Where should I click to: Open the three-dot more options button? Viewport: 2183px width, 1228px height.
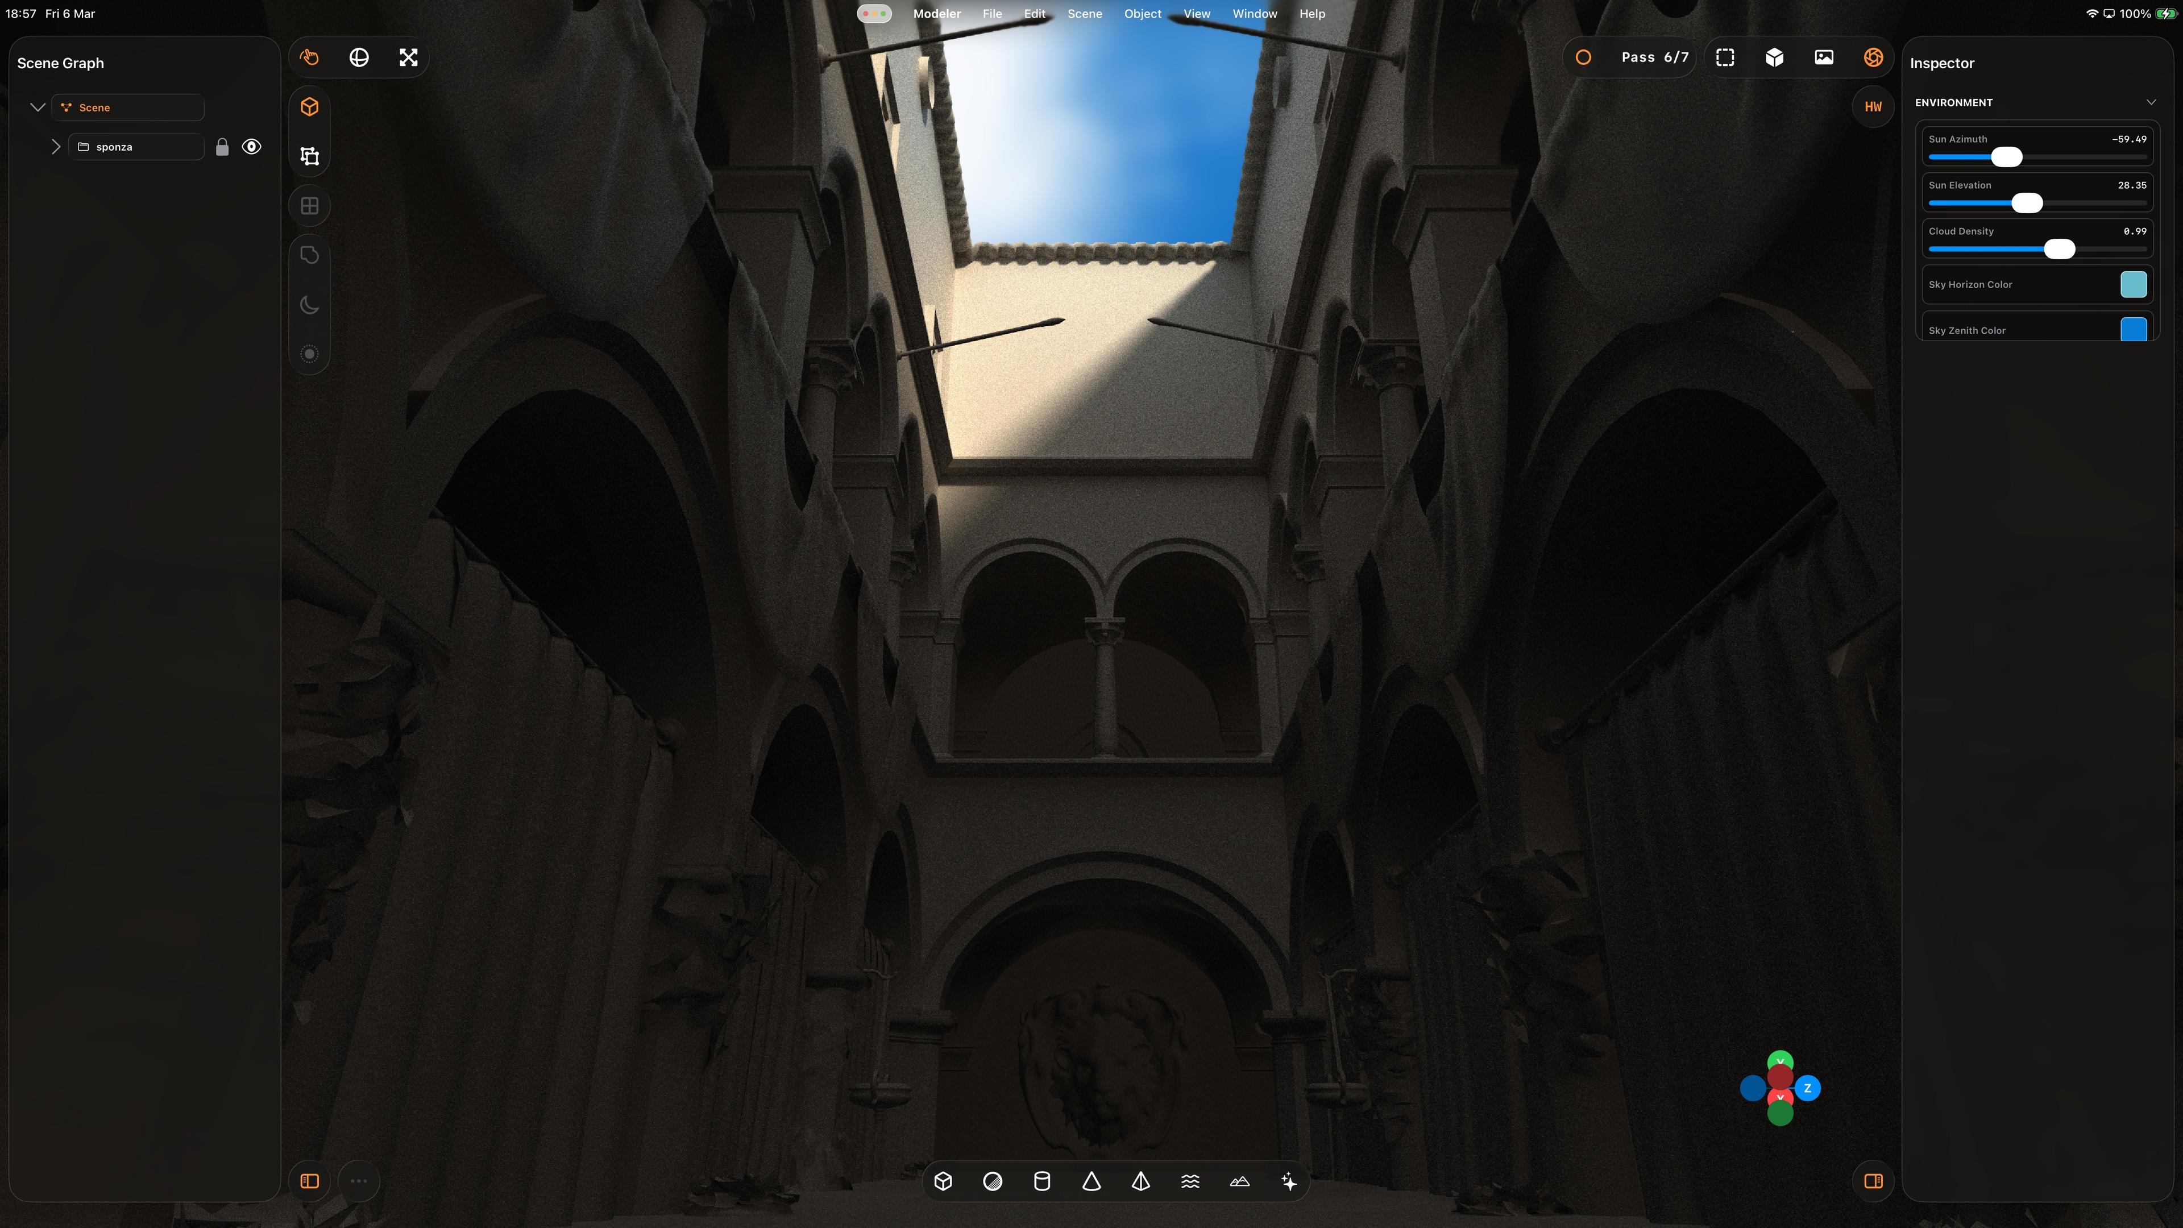click(359, 1181)
